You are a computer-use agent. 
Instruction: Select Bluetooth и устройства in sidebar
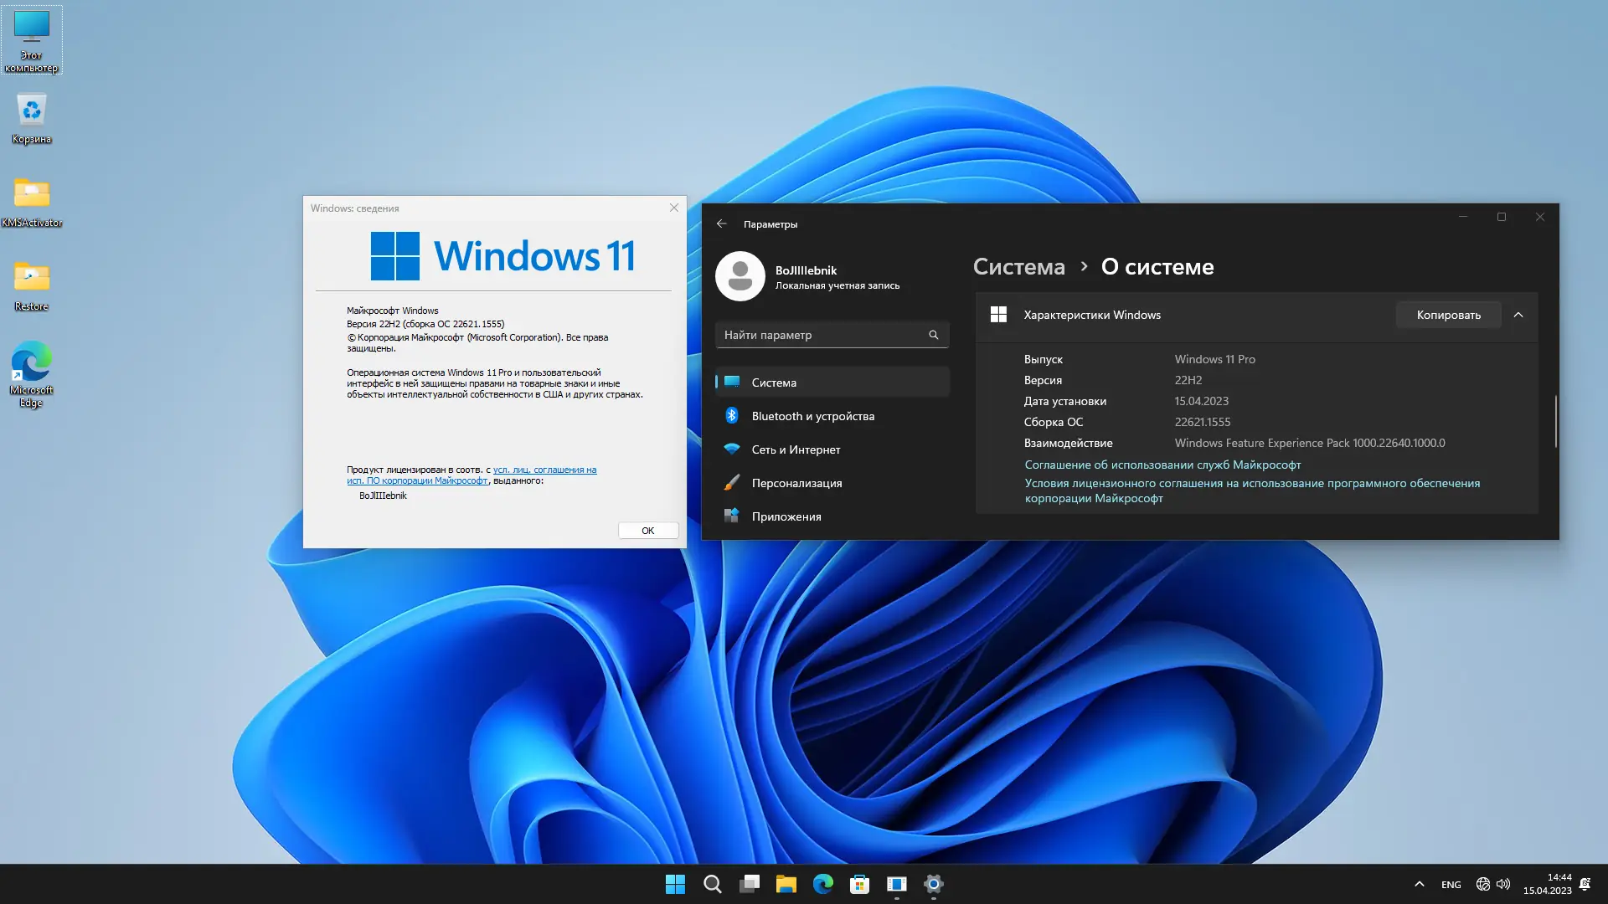[812, 416]
